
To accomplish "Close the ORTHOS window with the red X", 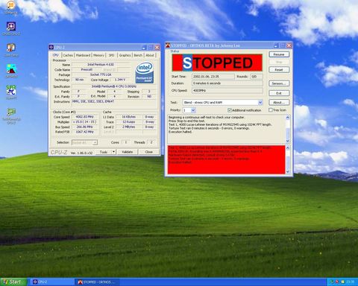I will point(289,45).
